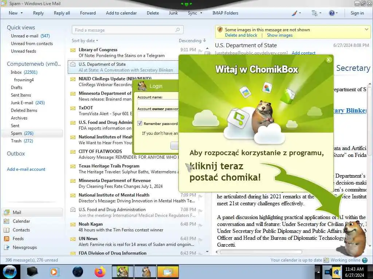This screenshot has width=373, height=279.
Task: Select the Inbox folder
Action: point(24,72)
